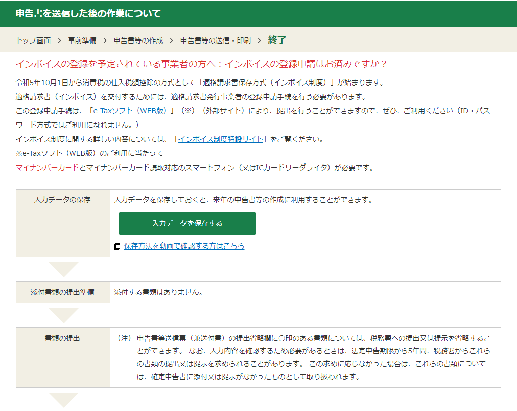Click the 入力データを保存する button

[187, 224]
